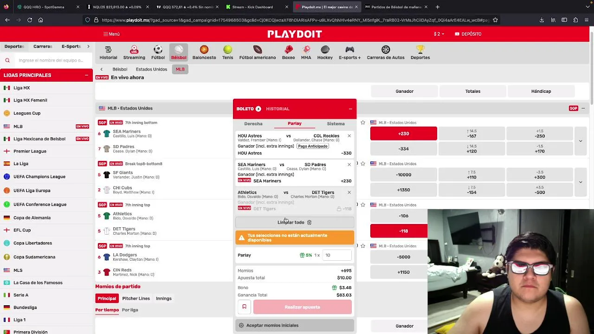594x334 pixels.
Task: Expand more markets for Giants-Cubs game
Action: 581,182
